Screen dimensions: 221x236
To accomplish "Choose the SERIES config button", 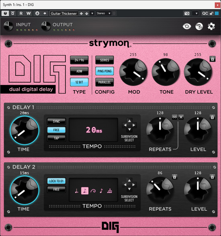I will (x=104, y=60).
